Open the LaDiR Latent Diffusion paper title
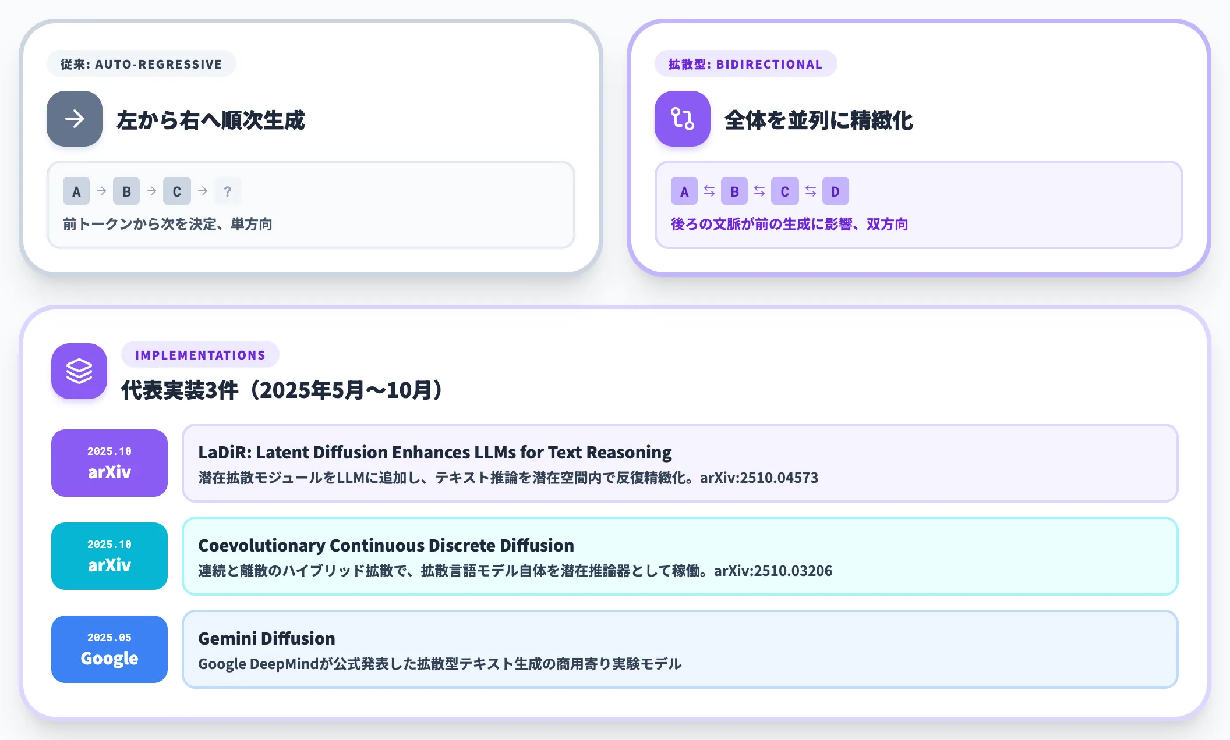1230x740 pixels. [x=435, y=452]
